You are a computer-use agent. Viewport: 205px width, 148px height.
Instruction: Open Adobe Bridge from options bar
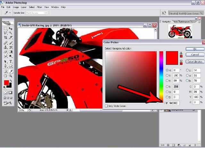tap(164, 13)
